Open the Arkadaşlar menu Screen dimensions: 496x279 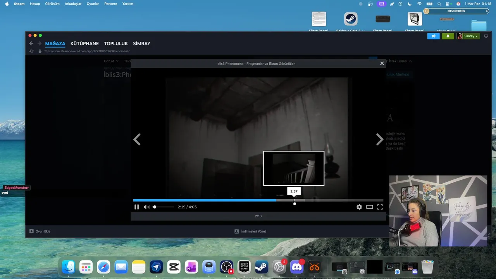[73, 4]
